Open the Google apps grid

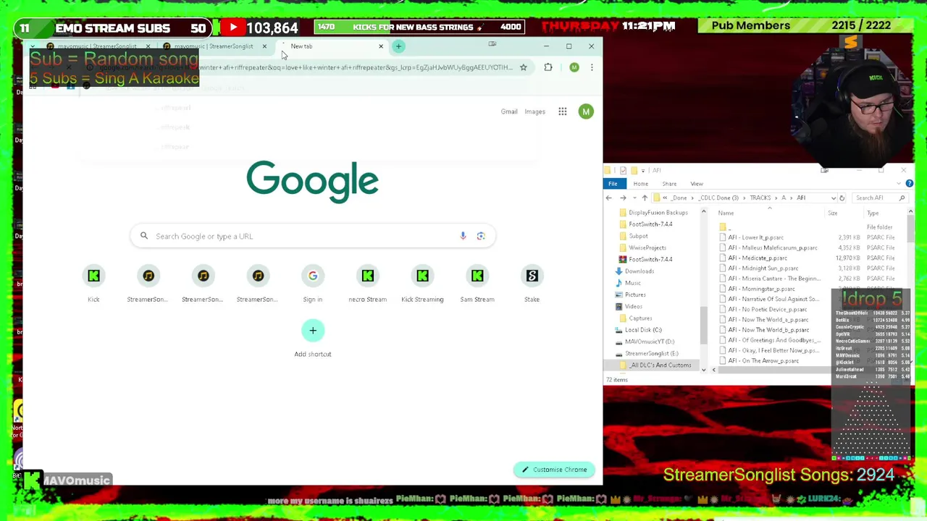click(x=562, y=111)
